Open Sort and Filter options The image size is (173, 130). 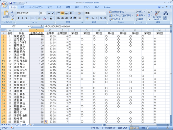[x=157, y=16]
